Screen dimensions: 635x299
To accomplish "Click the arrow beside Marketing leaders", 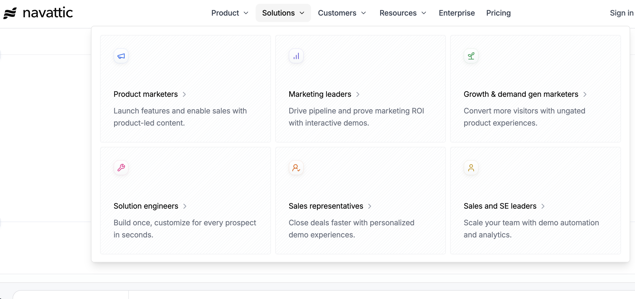I will (358, 94).
